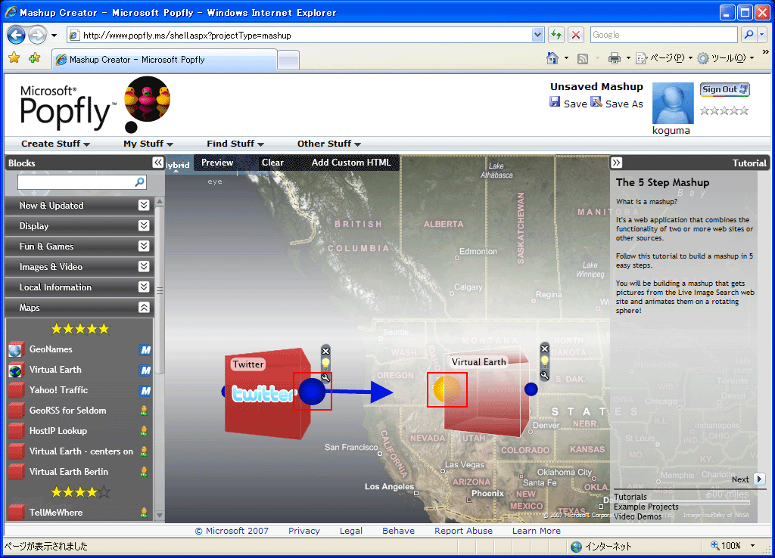Screen dimensions: 775x558
Task: Click the lightbulb on Virtual Earth canvas block
Action: tap(545, 361)
